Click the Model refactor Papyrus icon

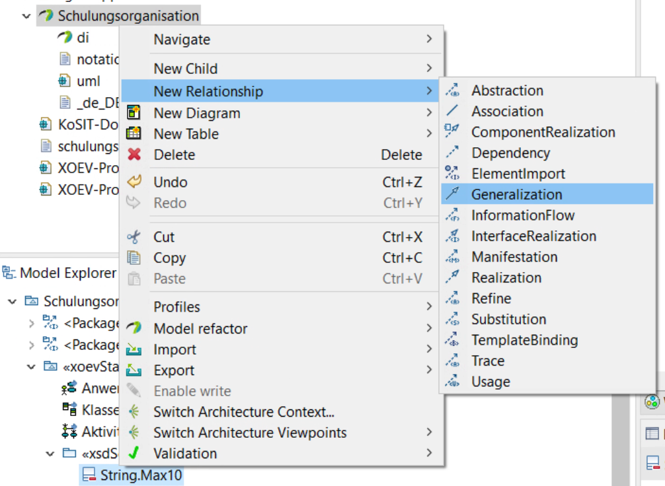click(x=134, y=328)
